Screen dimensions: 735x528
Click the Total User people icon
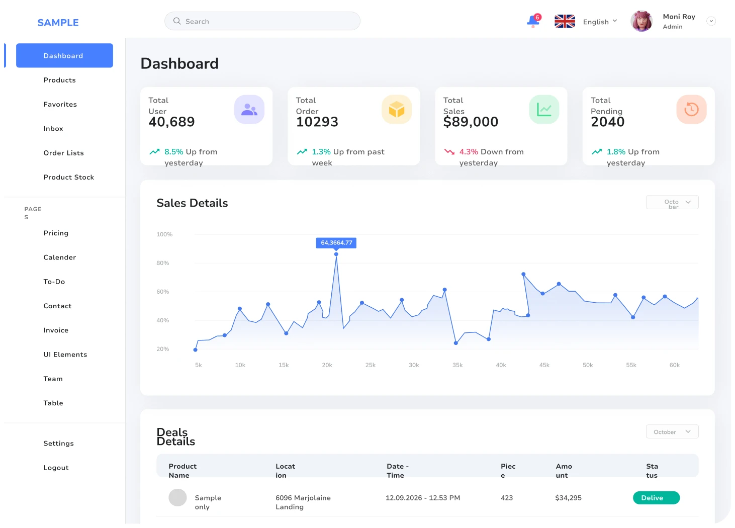coord(249,109)
